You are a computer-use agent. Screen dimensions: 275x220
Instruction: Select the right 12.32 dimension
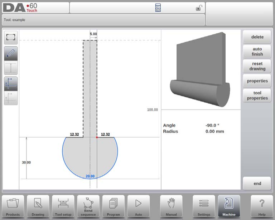coord(105,135)
